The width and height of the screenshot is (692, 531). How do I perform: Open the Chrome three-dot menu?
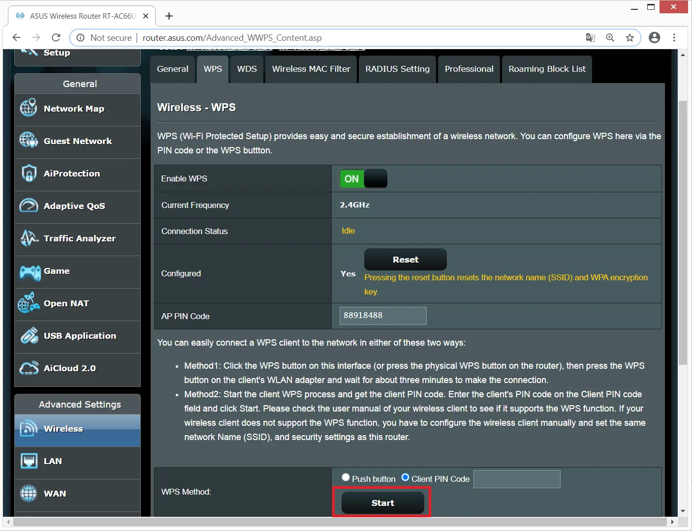click(x=674, y=38)
